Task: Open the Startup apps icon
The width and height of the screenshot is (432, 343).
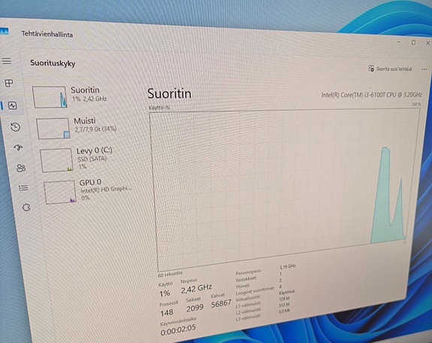Action: click(x=18, y=147)
